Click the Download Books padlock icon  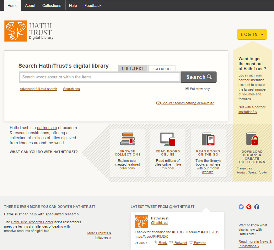pyautogui.click(x=252, y=139)
